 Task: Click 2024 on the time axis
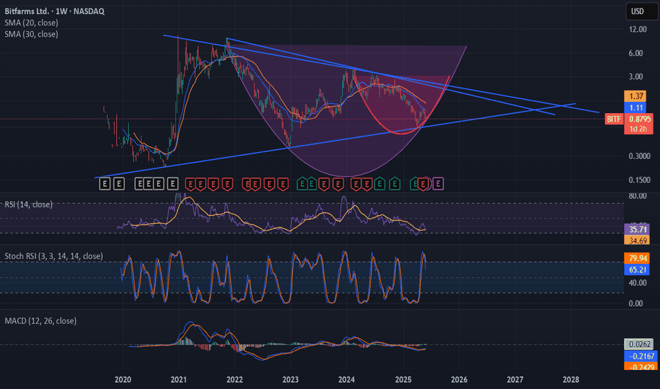tap(346, 380)
